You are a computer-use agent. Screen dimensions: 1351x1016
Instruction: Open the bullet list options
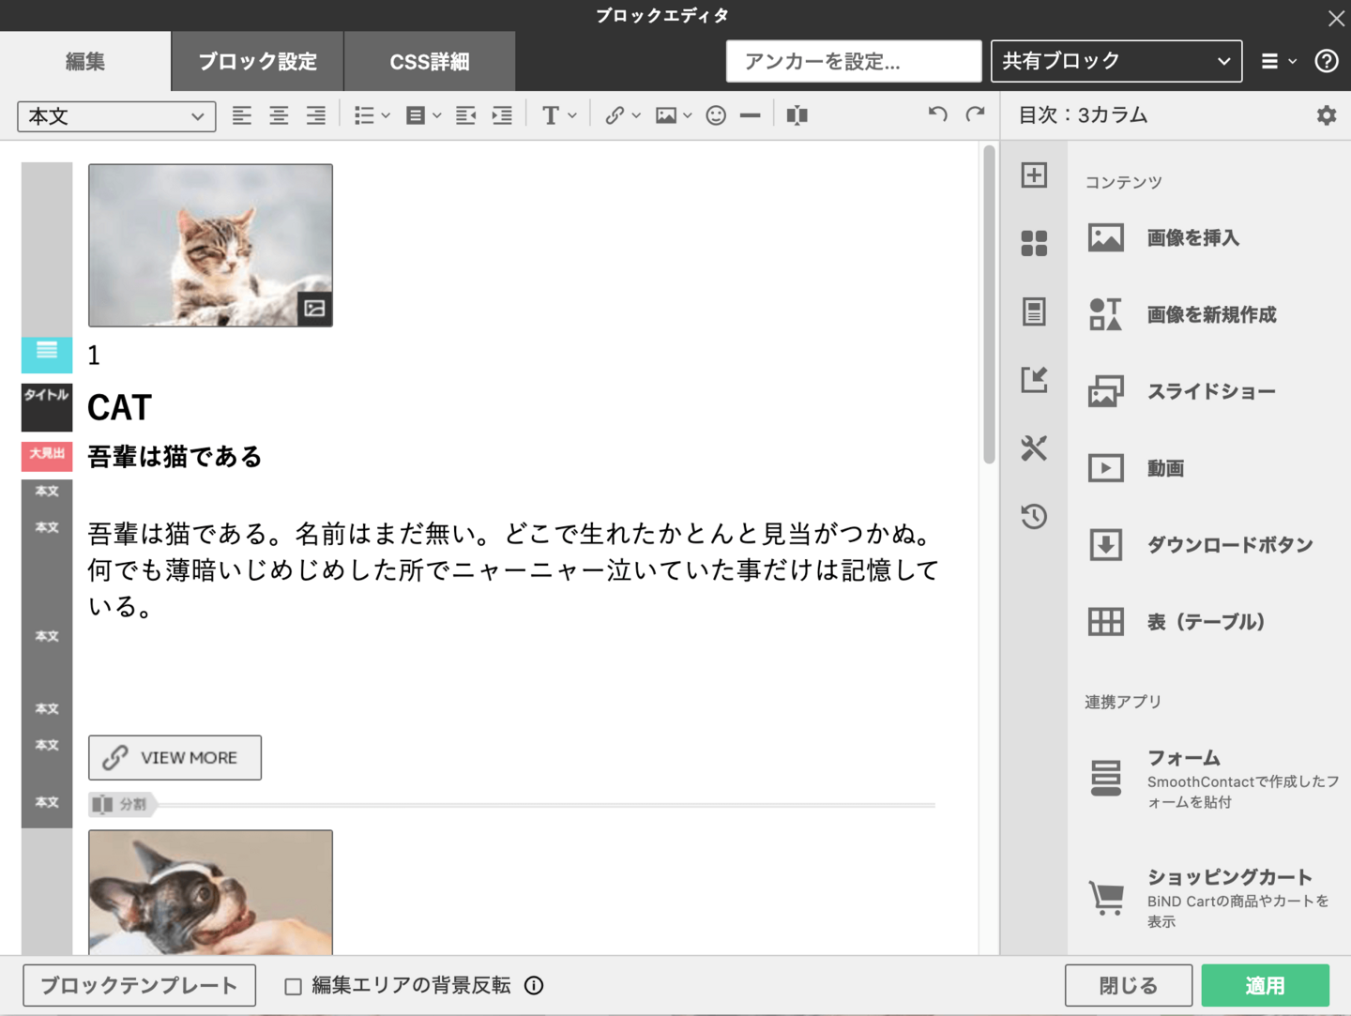pos(372,115)
